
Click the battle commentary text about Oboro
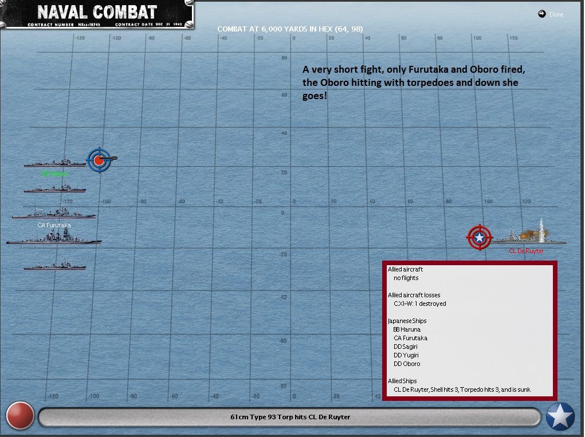tap(414, 82)
